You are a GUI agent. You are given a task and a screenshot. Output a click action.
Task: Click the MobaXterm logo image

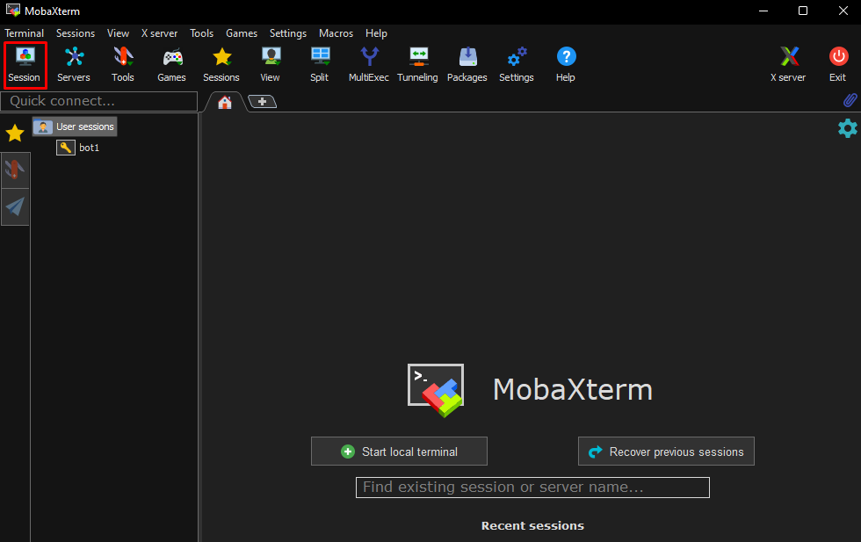(436, 390)
